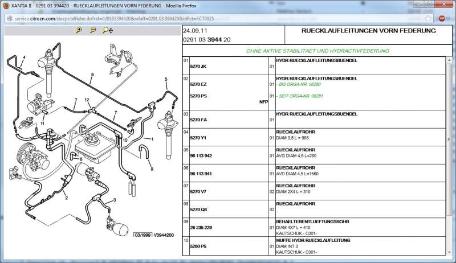This screenshot has width=456, height=263.
Task: Select part number 5270 EZ
Action: pos(198,84)
